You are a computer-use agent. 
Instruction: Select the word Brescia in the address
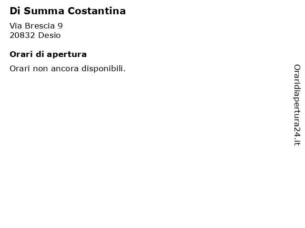pyautogui.click(x=40, y=26)
